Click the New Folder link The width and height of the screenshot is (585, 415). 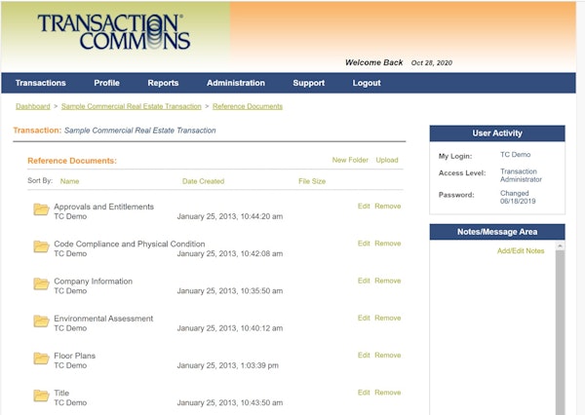click(x=350, y=160)
